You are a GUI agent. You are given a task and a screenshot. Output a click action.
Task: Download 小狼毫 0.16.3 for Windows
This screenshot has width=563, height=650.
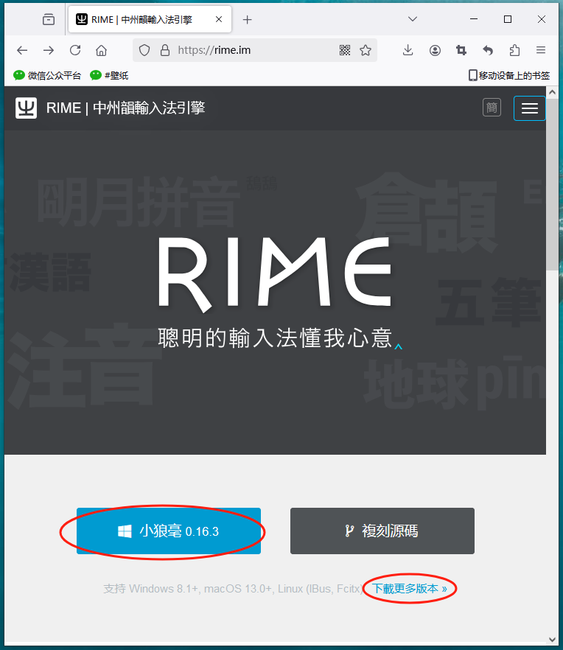(x=169, y=531)
